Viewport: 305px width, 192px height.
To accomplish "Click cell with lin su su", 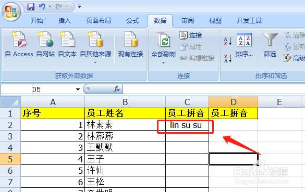I will 187,125.
